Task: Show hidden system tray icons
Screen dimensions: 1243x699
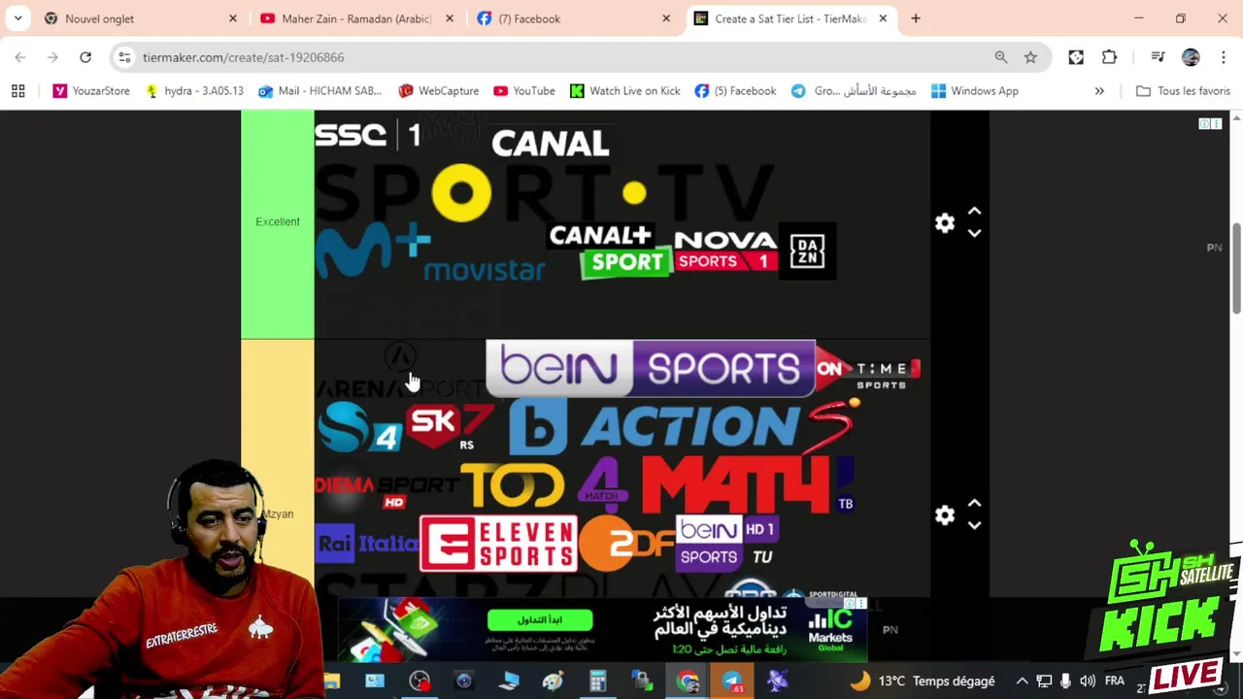Action: [1022, 682]
